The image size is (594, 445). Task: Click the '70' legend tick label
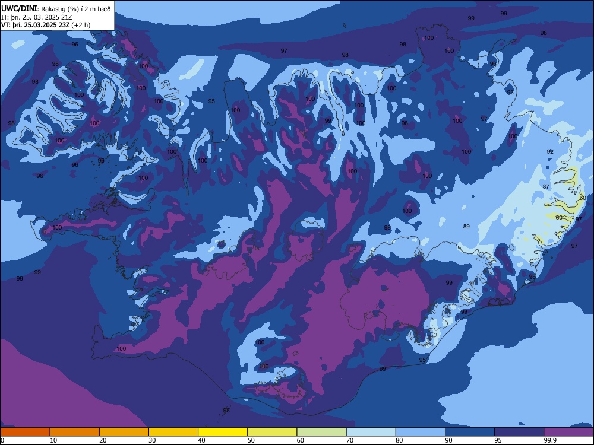point(350,440)
